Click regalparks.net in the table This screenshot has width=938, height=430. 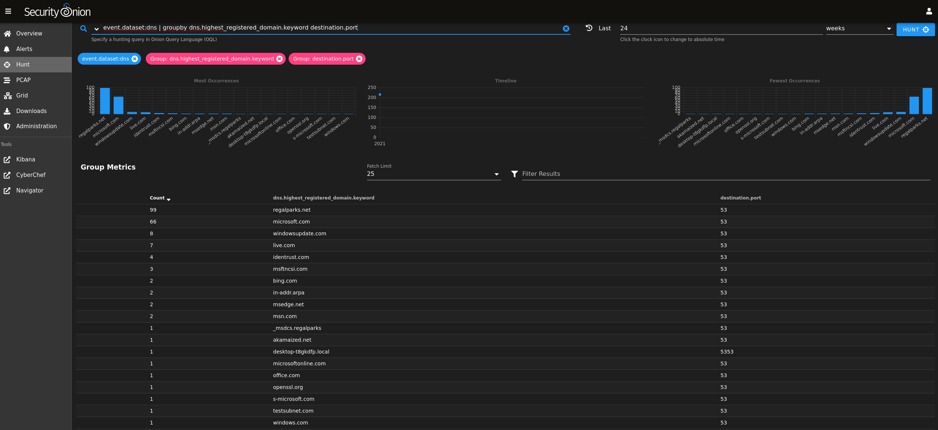[292, 210]
